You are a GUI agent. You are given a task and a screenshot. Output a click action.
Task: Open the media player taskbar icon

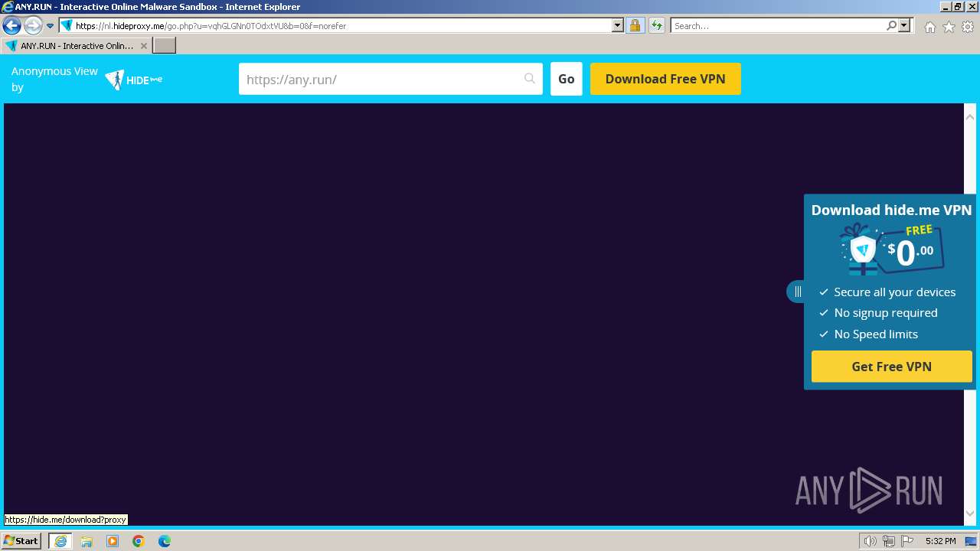(x=113, y=541)
